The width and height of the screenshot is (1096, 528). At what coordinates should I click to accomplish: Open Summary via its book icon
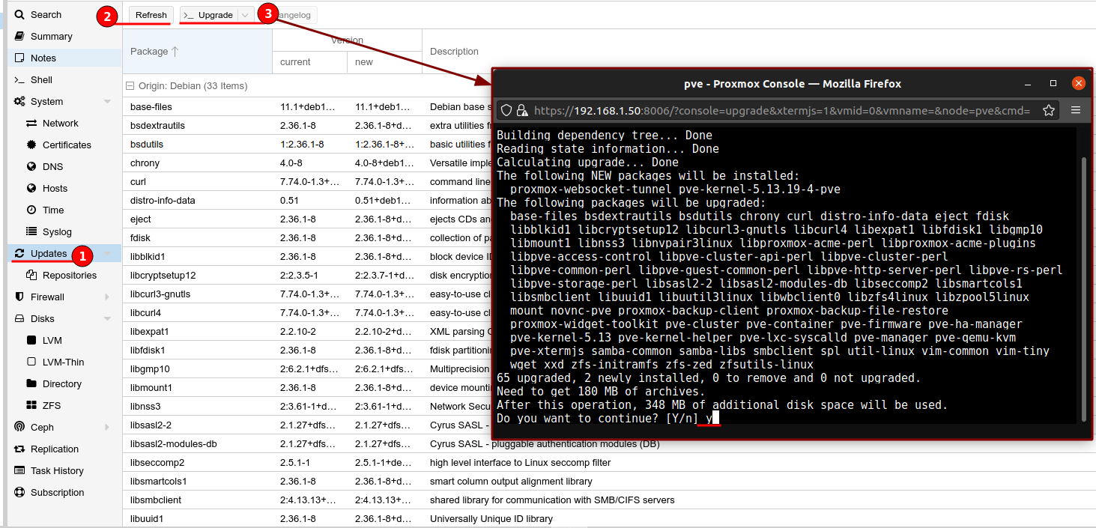coord(19,37)
